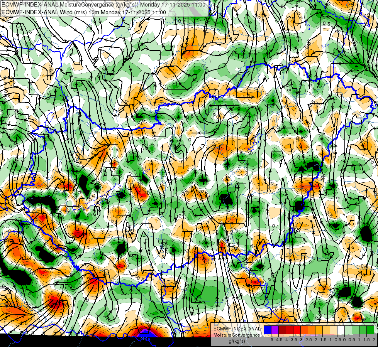Click the -4 legend tick label

(x=286, y=340)
